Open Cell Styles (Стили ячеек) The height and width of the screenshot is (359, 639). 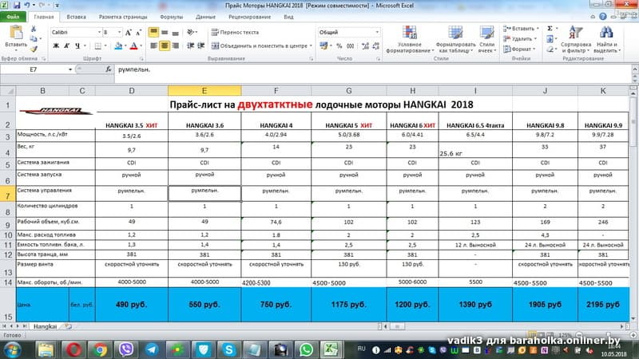point(486,39)
